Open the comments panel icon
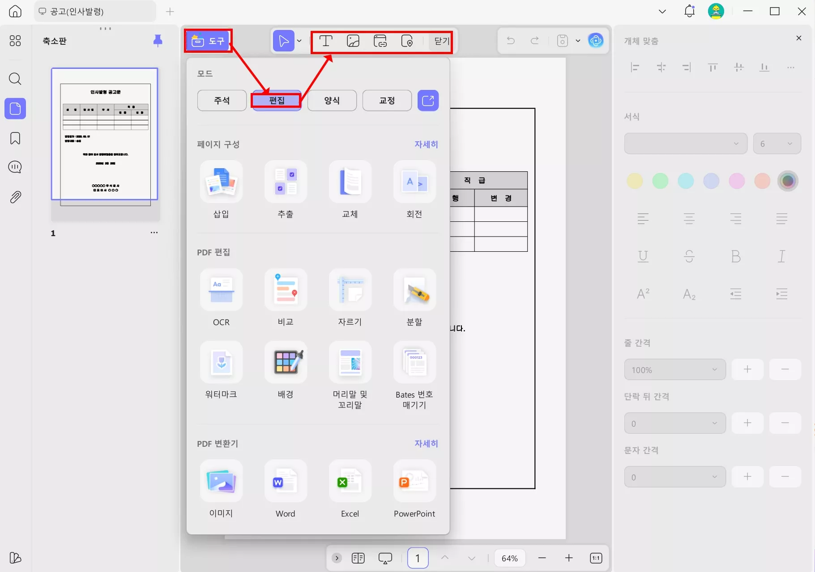Viewport: 815px width, 572px height. 15,167
